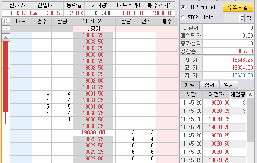Select the STOP Limit radio option

pyautogui.click(x=183, y=18)
